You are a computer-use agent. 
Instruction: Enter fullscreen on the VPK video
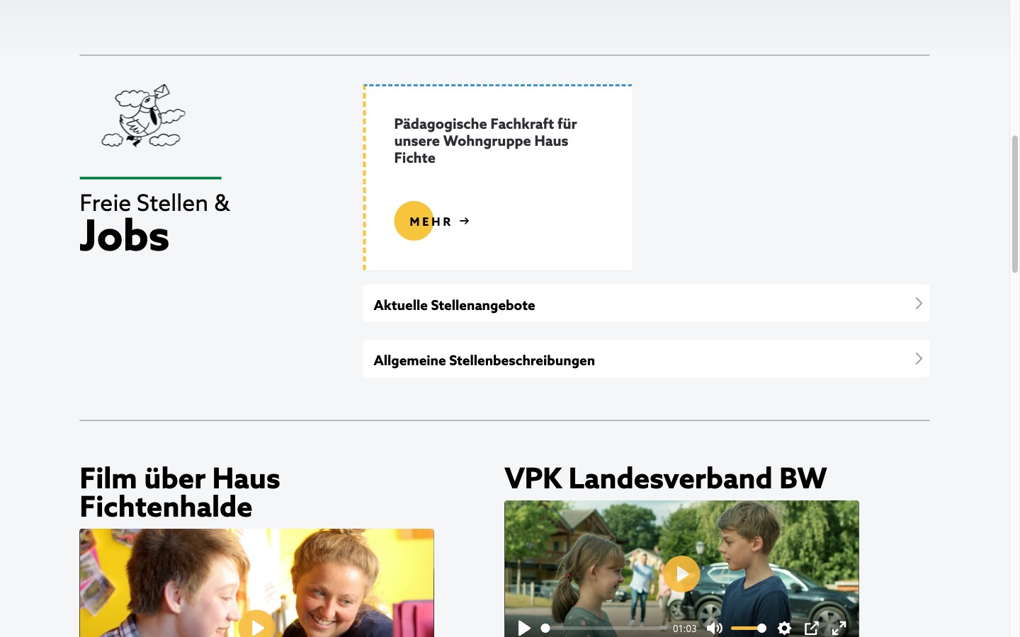click(839, 628)
